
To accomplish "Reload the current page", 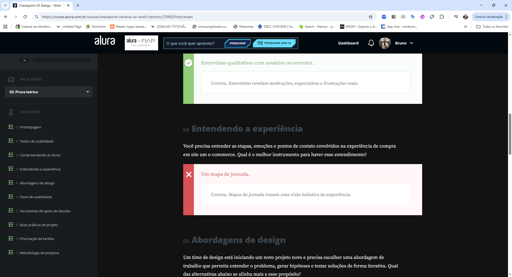I will click(25, 17).
